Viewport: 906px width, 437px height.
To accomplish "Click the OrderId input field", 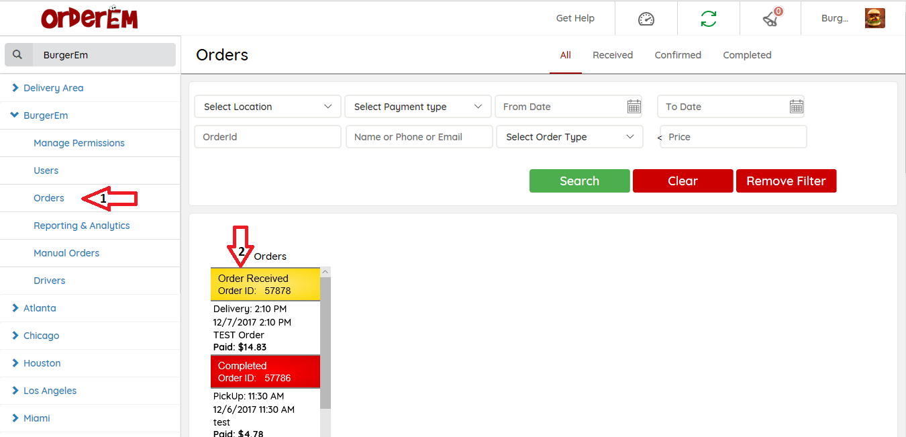I will (x=267, y=137).
